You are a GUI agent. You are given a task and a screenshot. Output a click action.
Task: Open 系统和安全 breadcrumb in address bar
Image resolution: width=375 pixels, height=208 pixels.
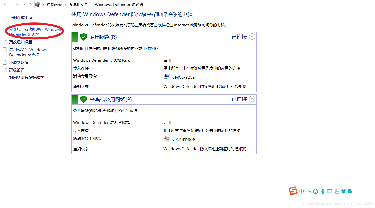[78, 5]
